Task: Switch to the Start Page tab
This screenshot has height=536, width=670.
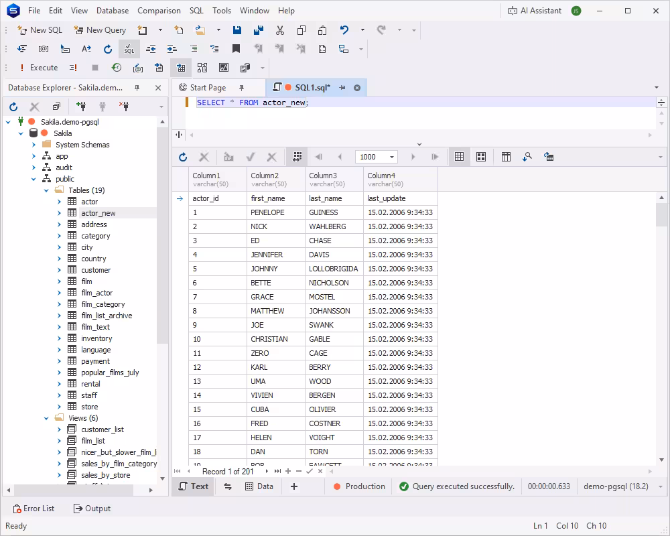Action: [208, 88]
